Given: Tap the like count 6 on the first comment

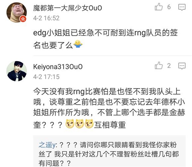Looking at the screenshot, I should (x=169, y=7).
